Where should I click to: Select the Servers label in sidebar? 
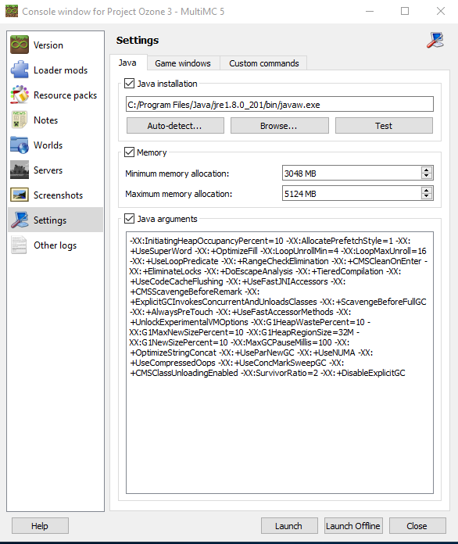click(x=48, y=170)
